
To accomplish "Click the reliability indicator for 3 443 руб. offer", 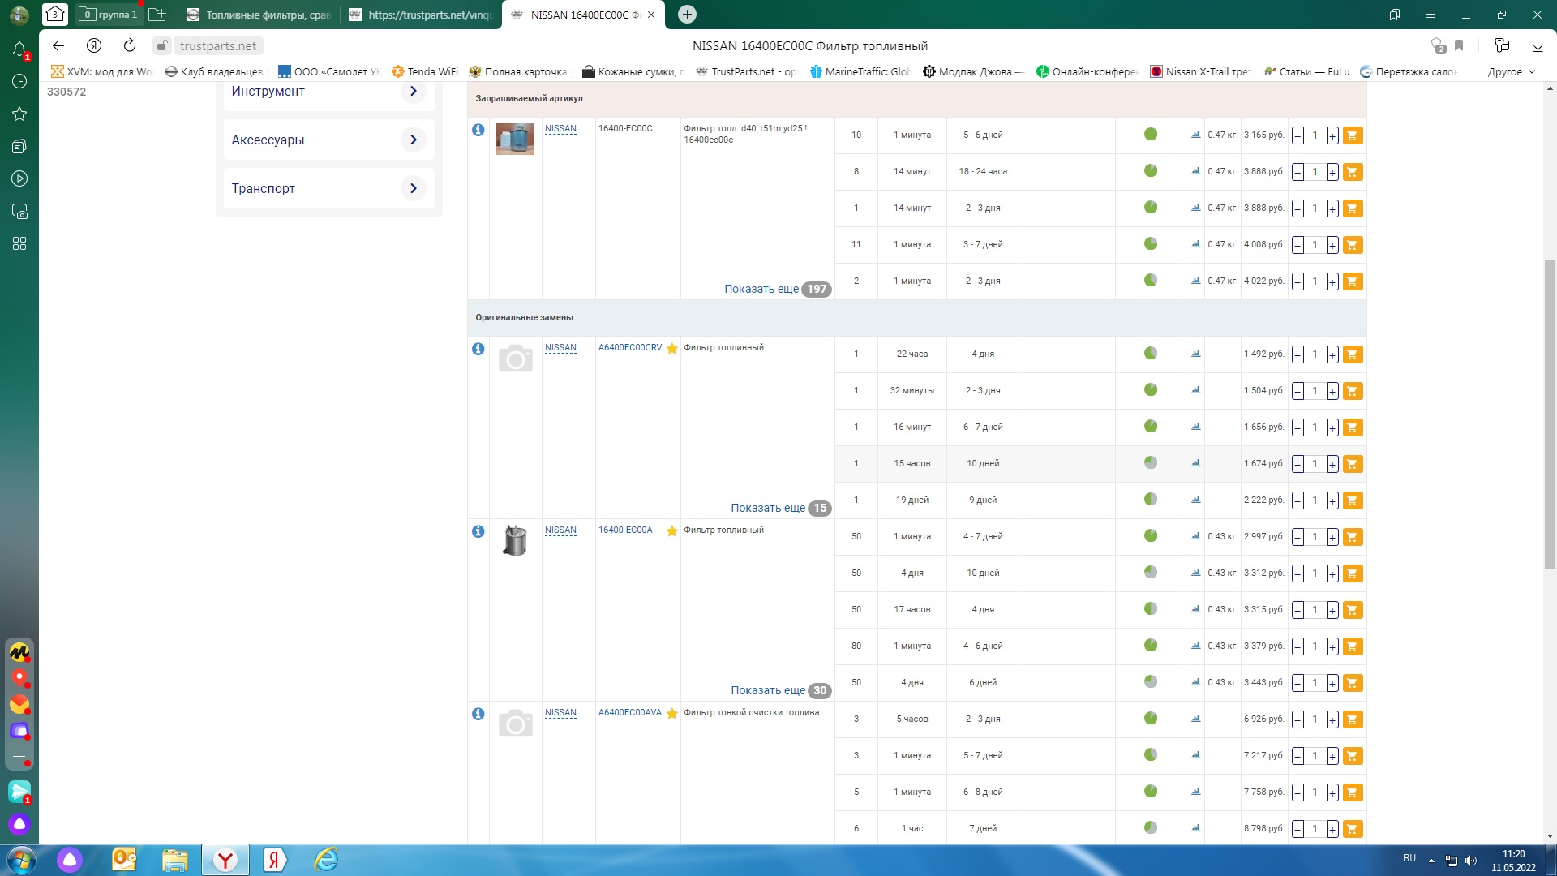I will click(1151, 681).
